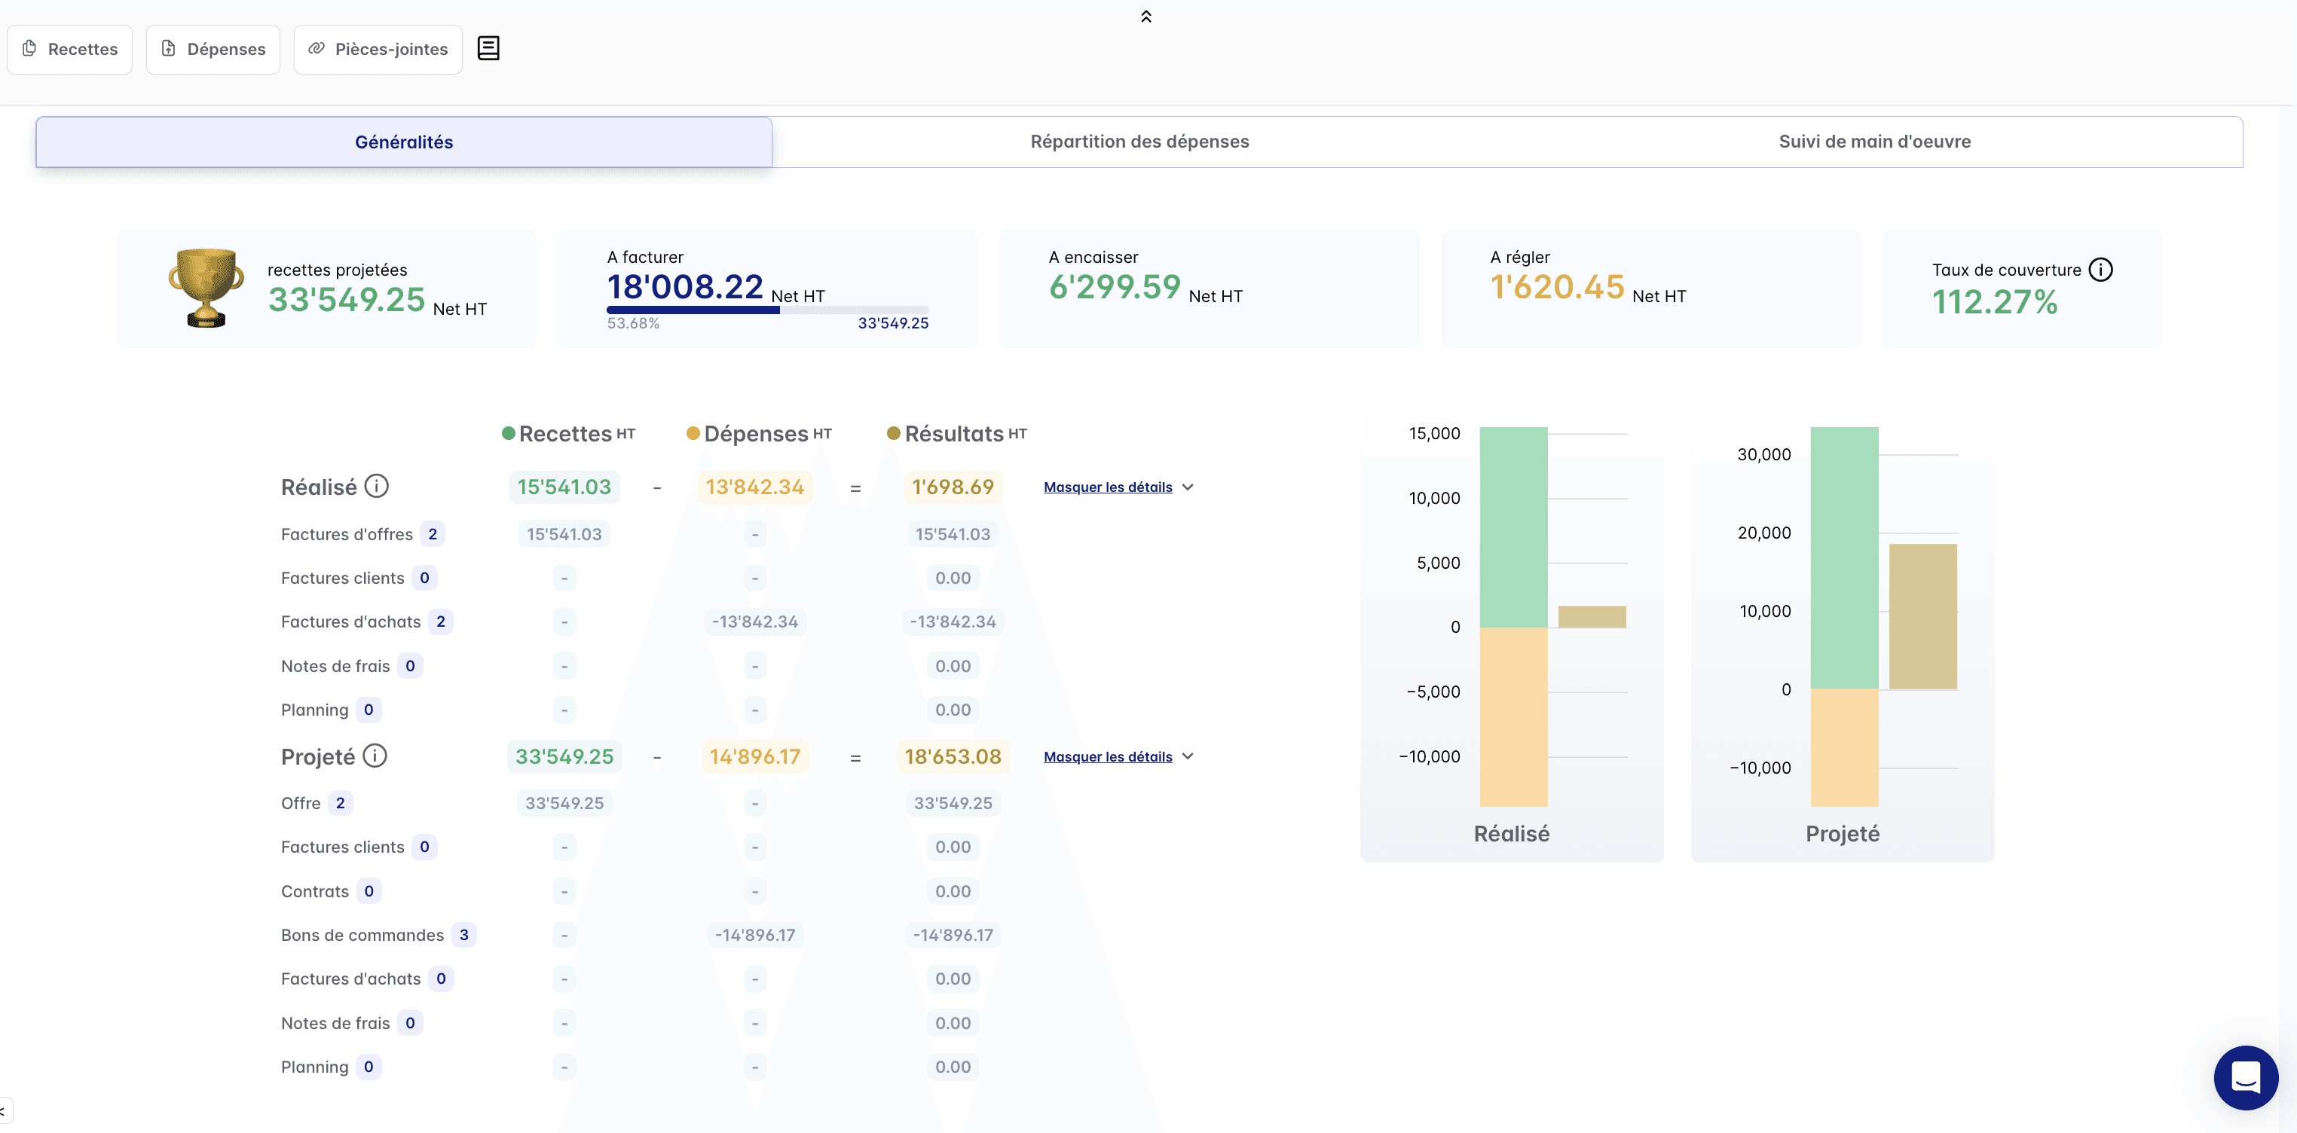The image size is (2297, 1133).
Task: Click the A facturer progress bar
Action: tap(767, 310)
